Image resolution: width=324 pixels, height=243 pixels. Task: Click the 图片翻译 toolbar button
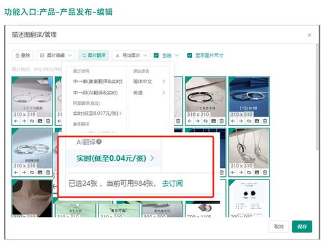[x=93, y=56]
